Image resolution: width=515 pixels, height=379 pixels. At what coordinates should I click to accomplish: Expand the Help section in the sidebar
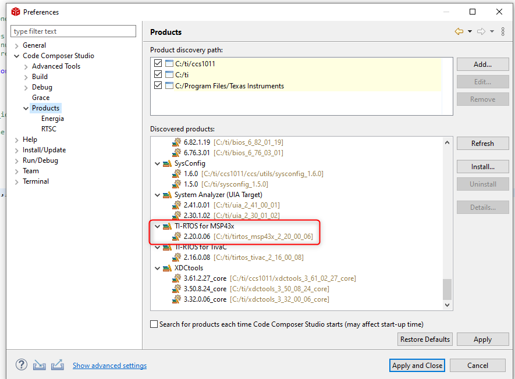(x=16, y=139)
